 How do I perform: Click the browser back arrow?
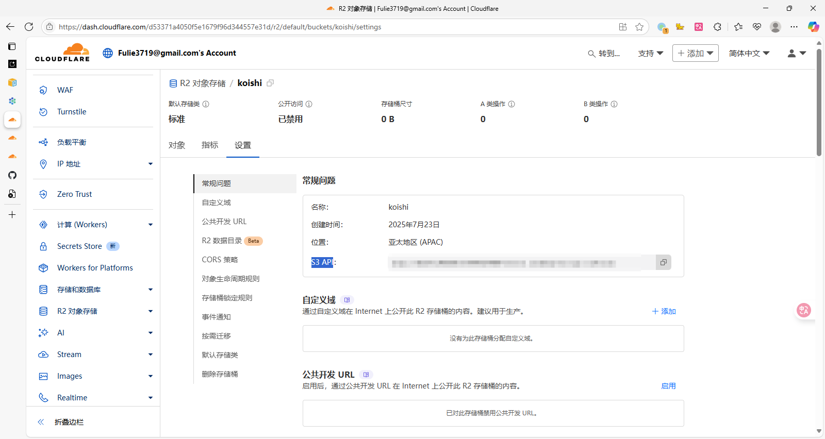click(10, 27)
